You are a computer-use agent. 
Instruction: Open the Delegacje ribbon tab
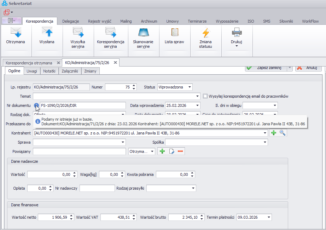[x=70, y=21]
